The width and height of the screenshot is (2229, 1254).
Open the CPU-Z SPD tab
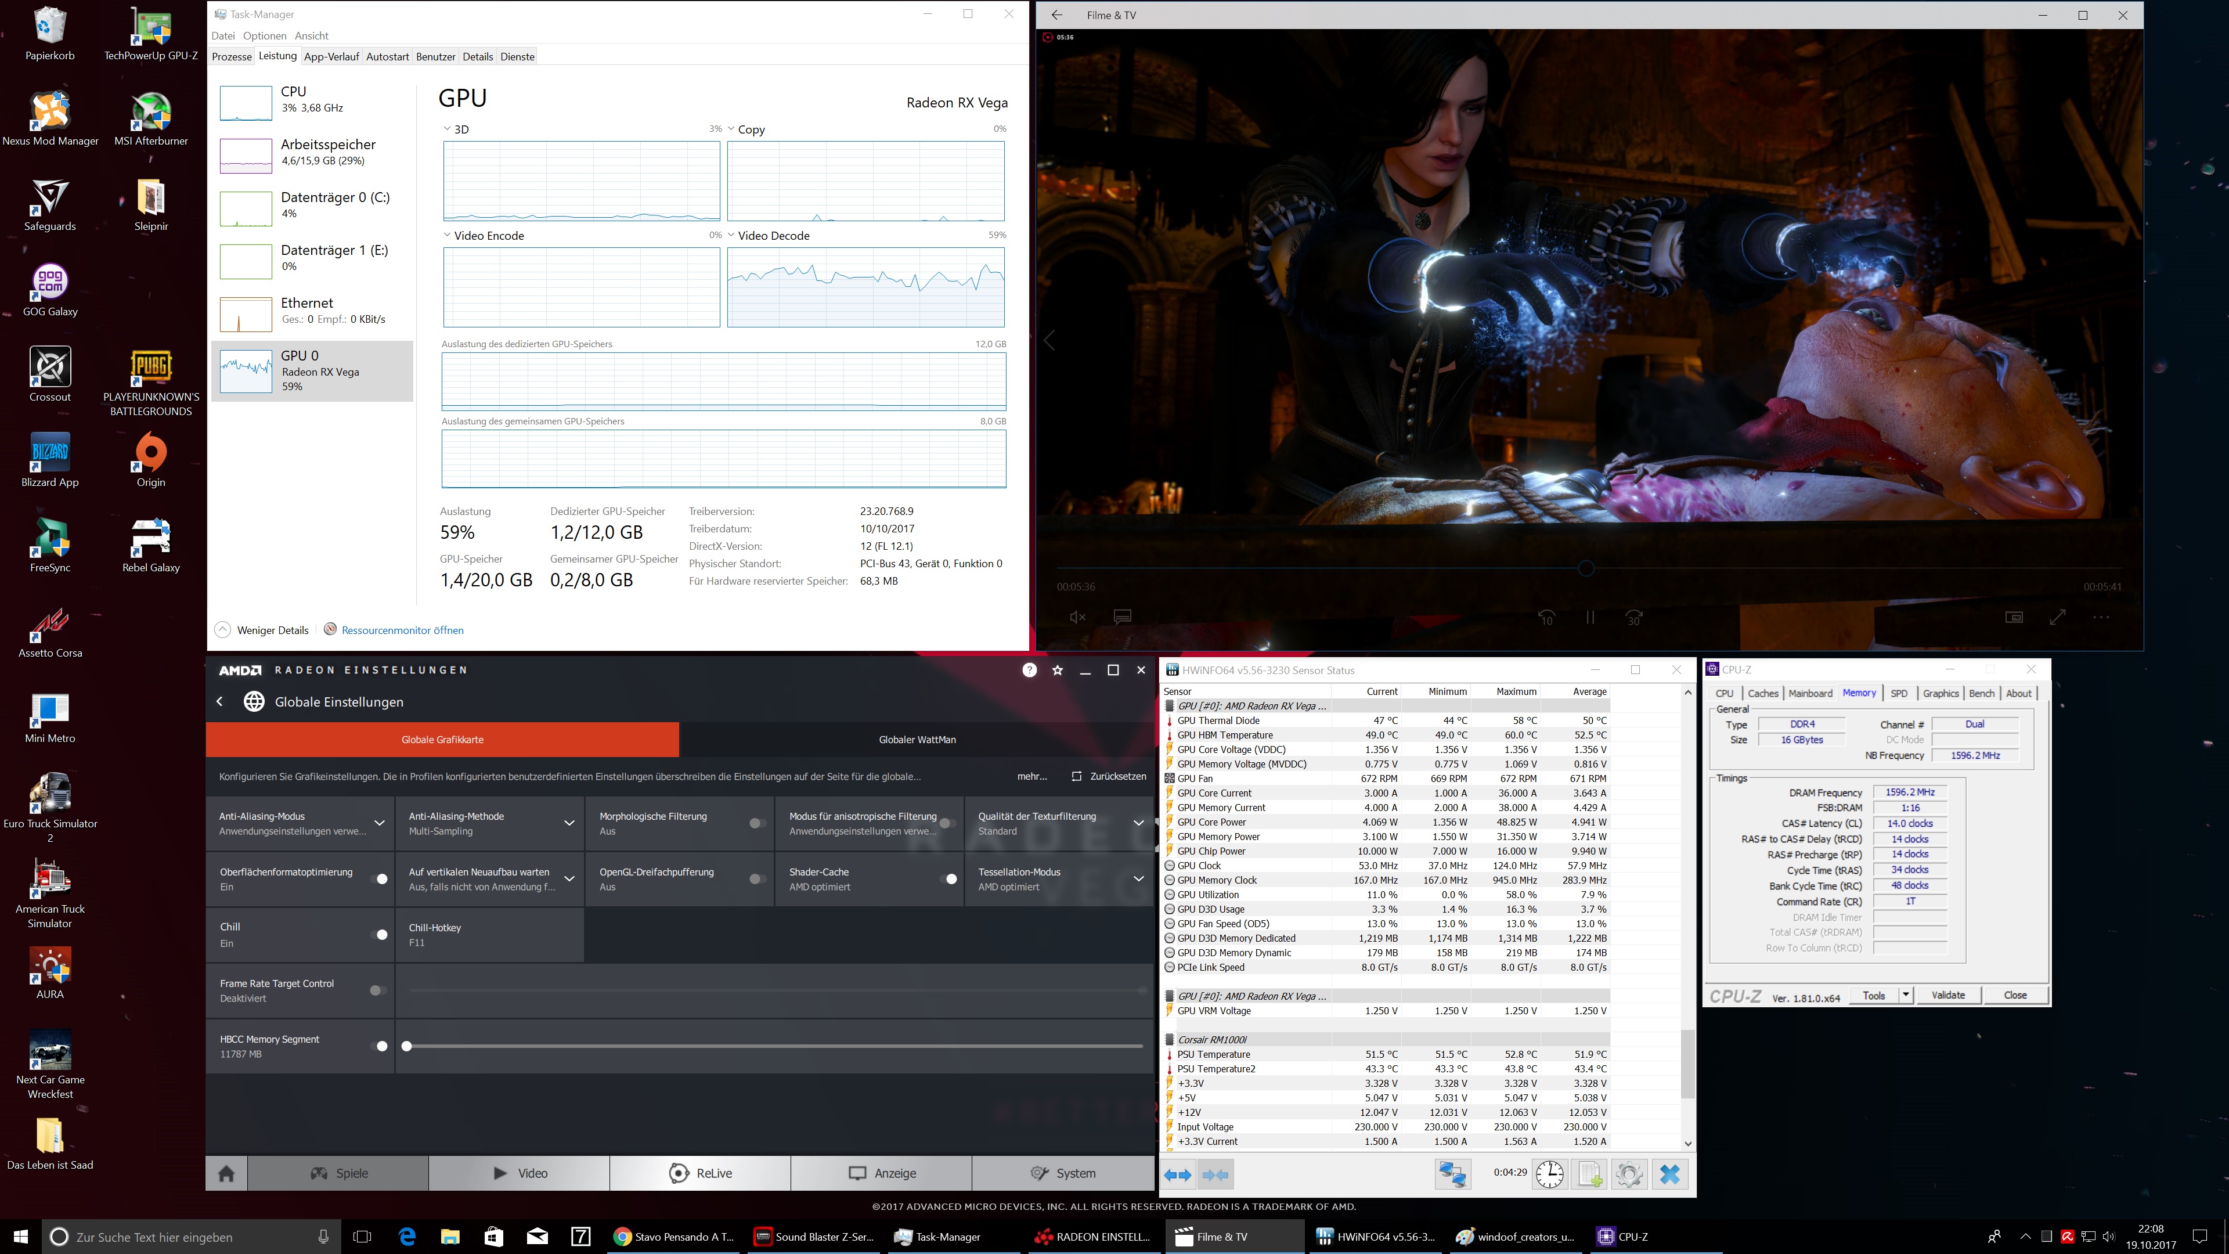click(x=1899, y=693)
